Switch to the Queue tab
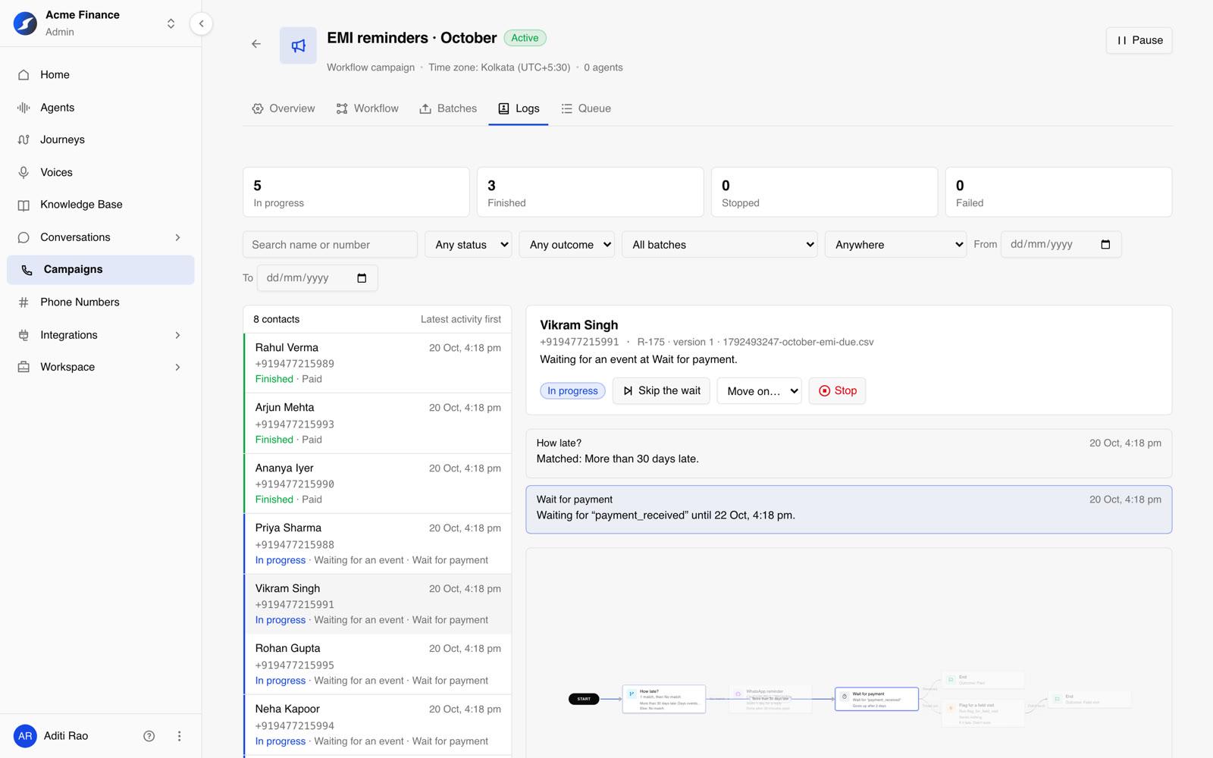Image resolution: width=1213 pixels, height=758 pixels. coord(586,108)
